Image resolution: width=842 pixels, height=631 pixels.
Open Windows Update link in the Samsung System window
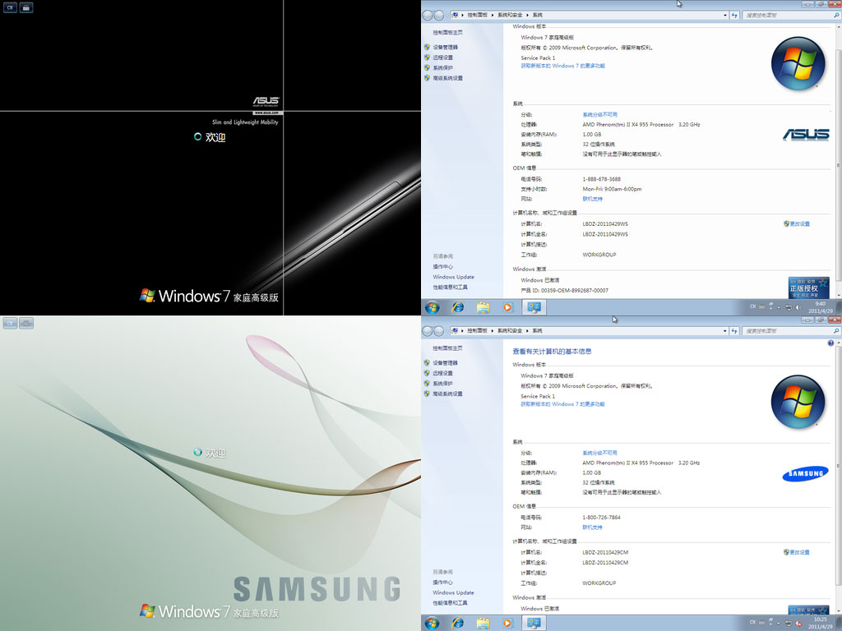pos(454,593)
